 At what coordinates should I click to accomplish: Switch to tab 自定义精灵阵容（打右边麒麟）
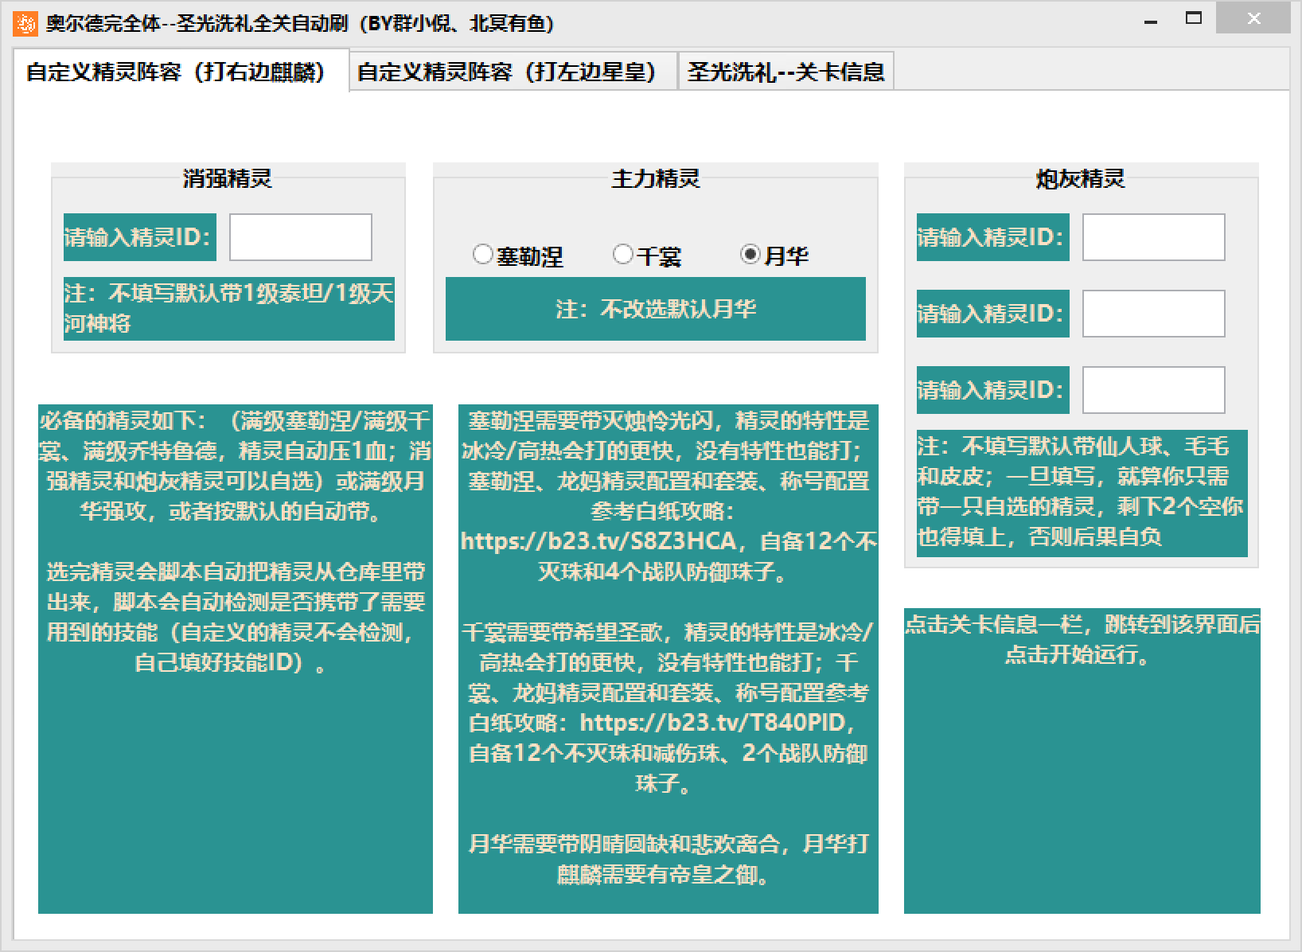pyautogui.click(x=181, y=71)
